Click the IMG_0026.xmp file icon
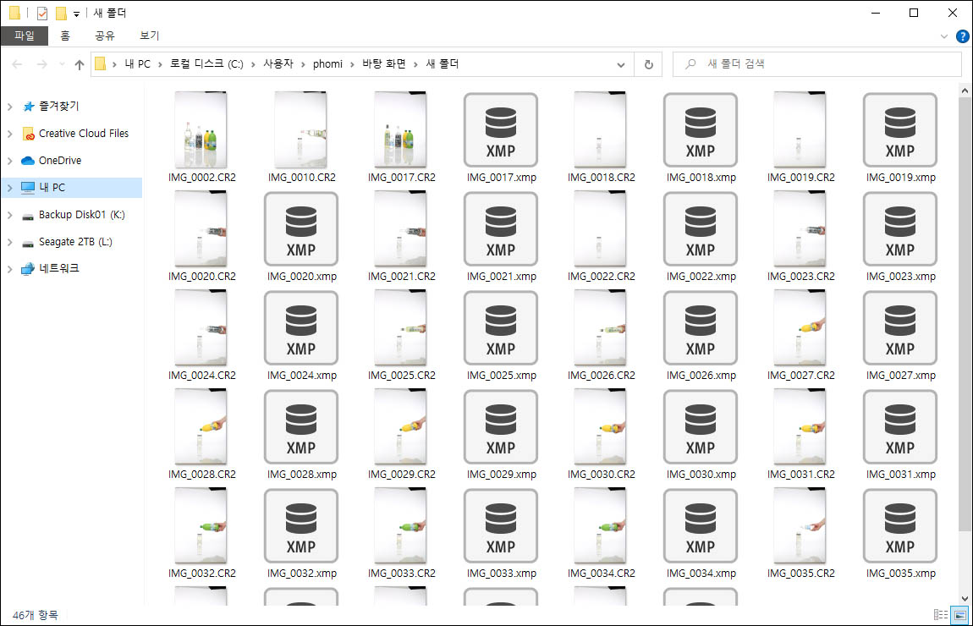 click(701, 327)
